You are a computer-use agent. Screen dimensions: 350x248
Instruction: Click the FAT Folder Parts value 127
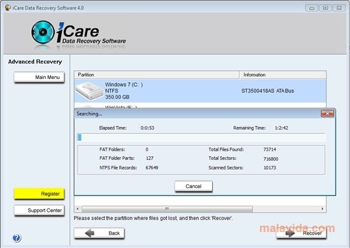pyautogui.click(x=150, y=158)
